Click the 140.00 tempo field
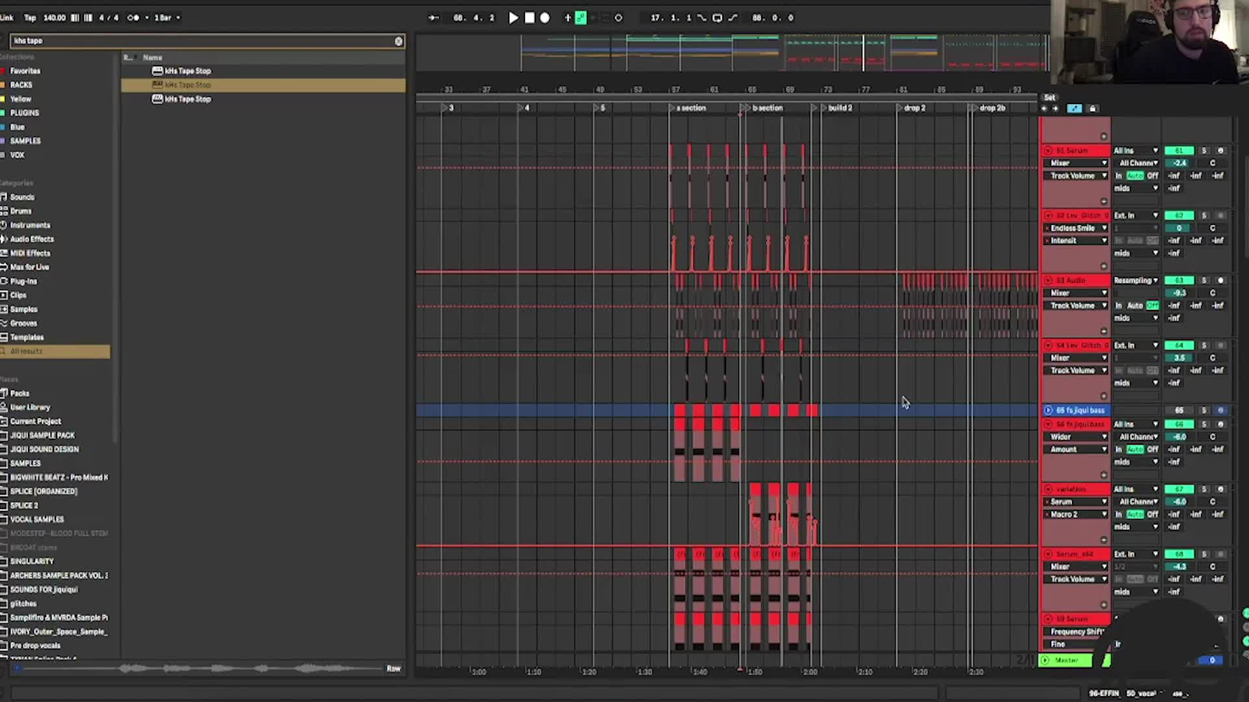1249x702 pixels. tap(55, 18)
